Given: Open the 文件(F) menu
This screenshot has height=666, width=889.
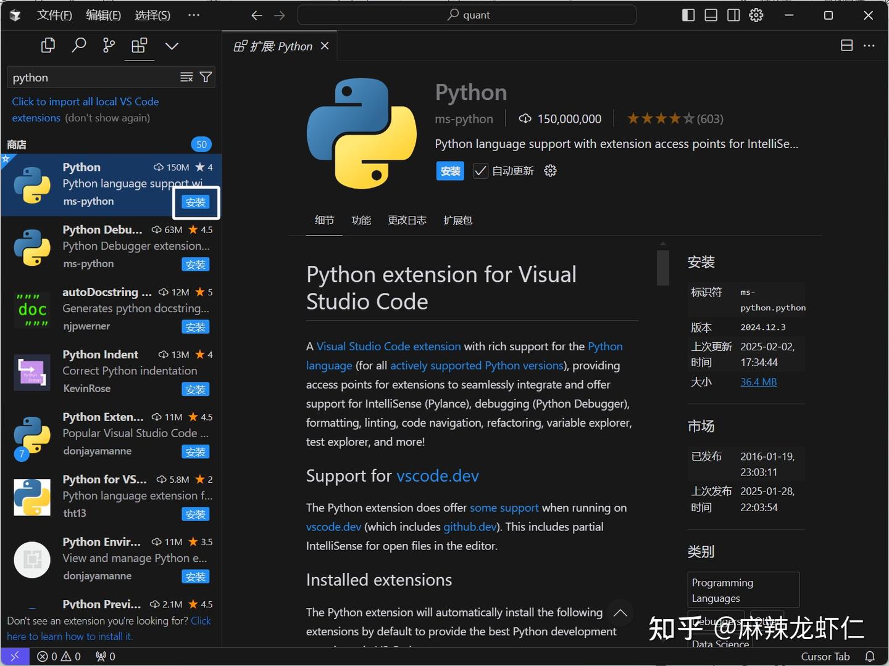Looking at the screenshot, I should 54,15.
